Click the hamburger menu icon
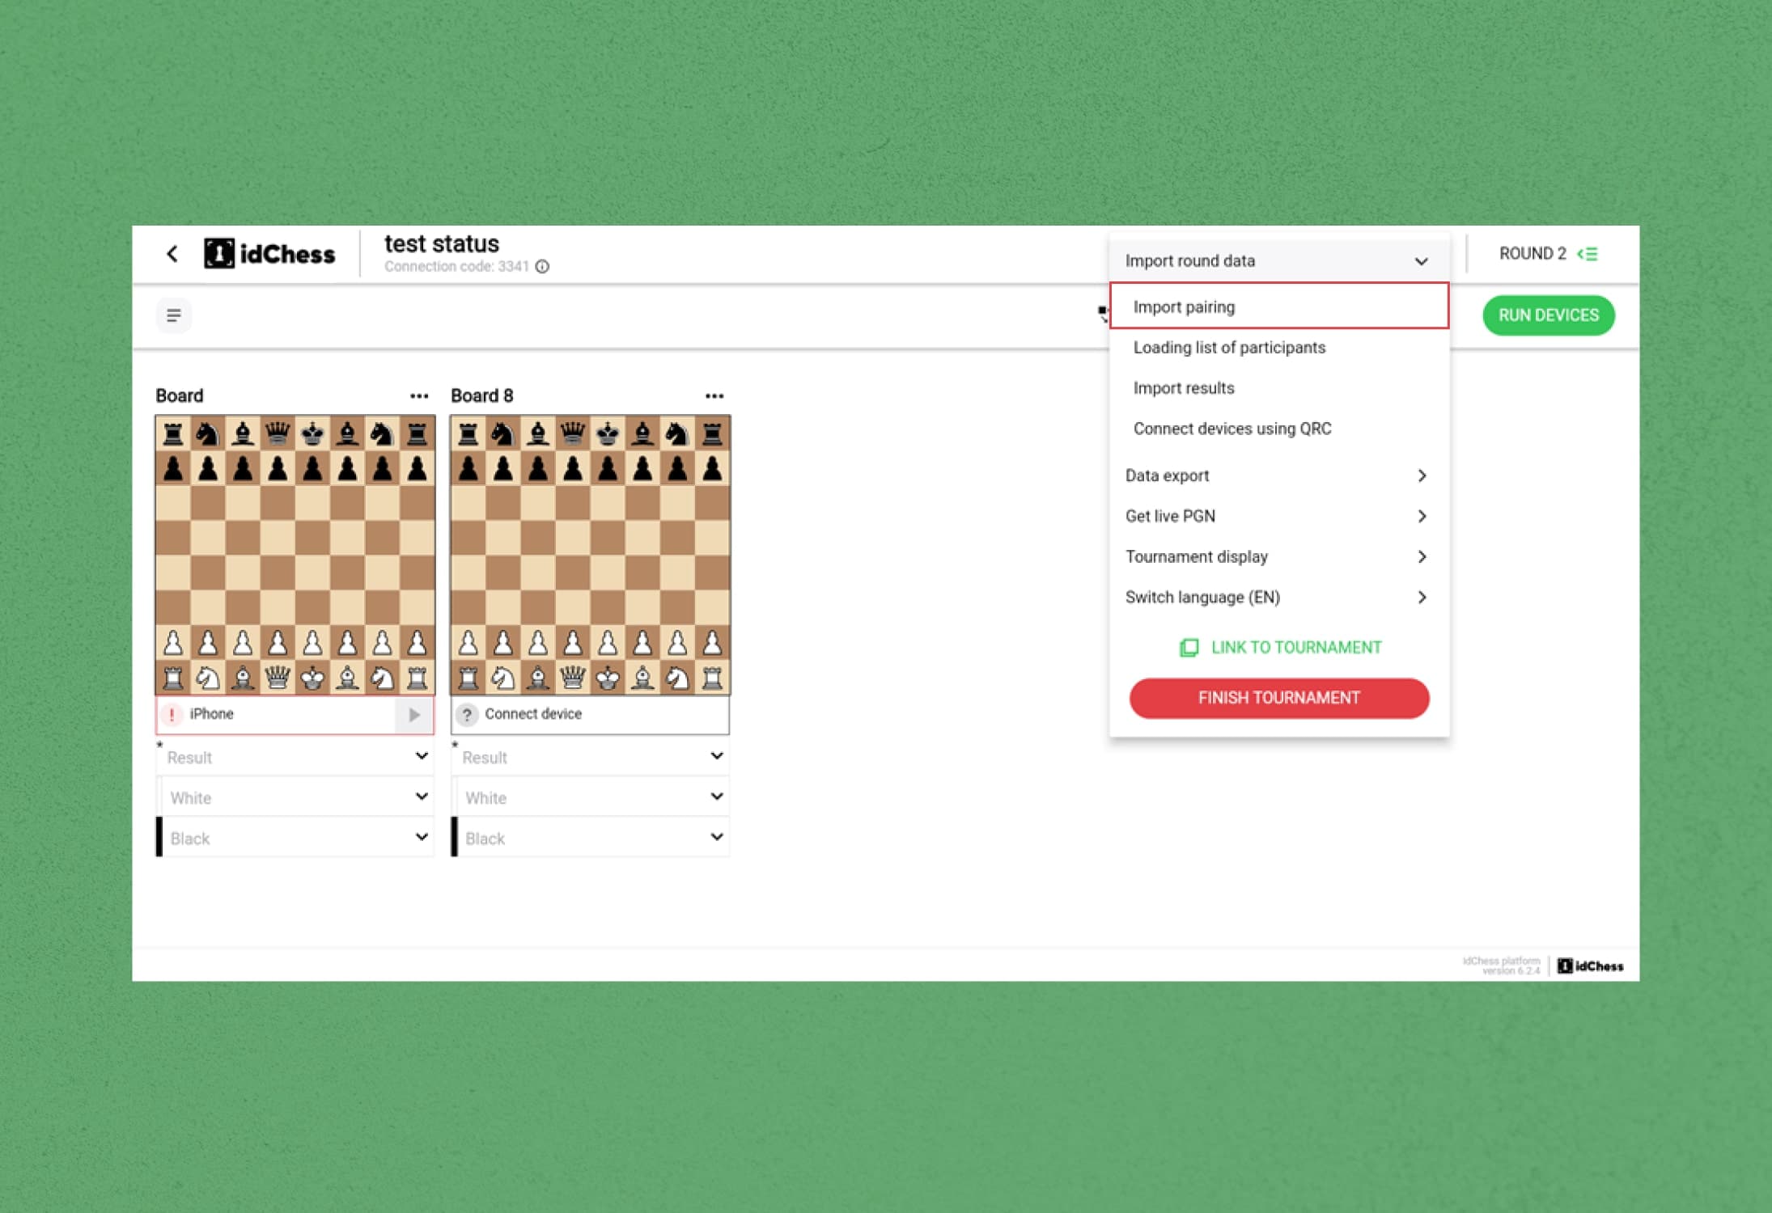 pyautogui.click(x=174, y=315)
